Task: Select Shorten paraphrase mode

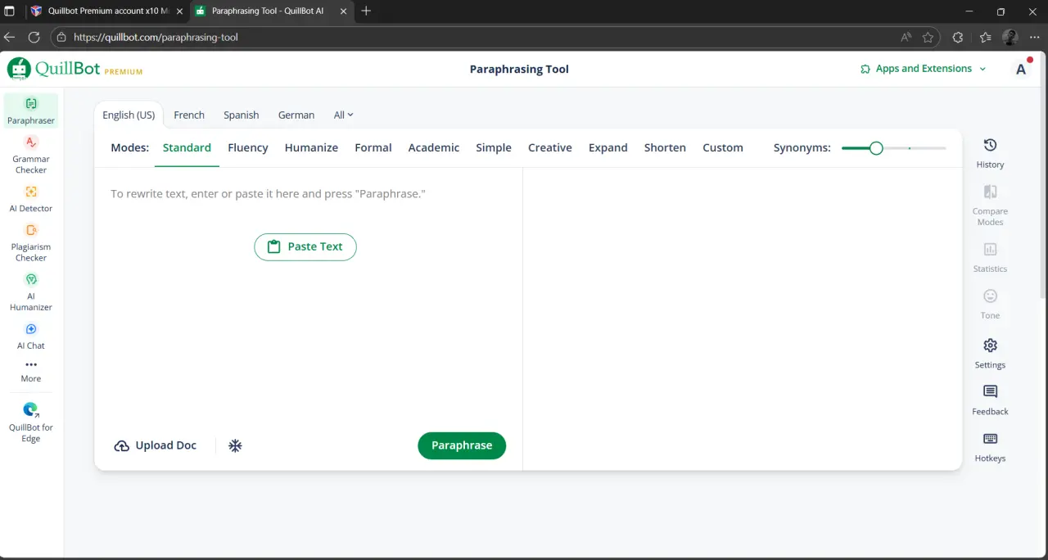Action: pos(665,148)
